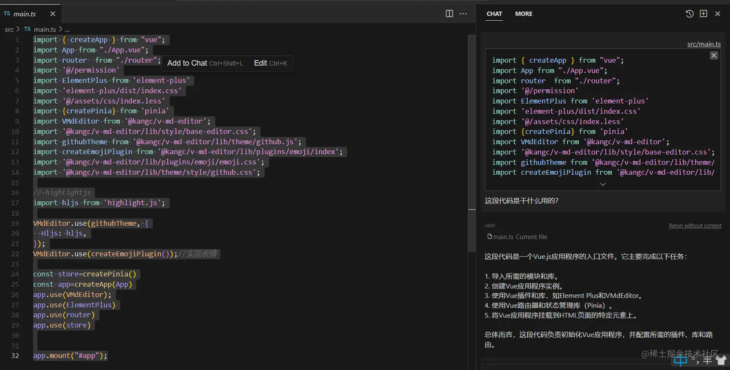Click the Hljs: hljs, line
The image size is (730, 370).
pyautogui.click(x=64, y=233)
